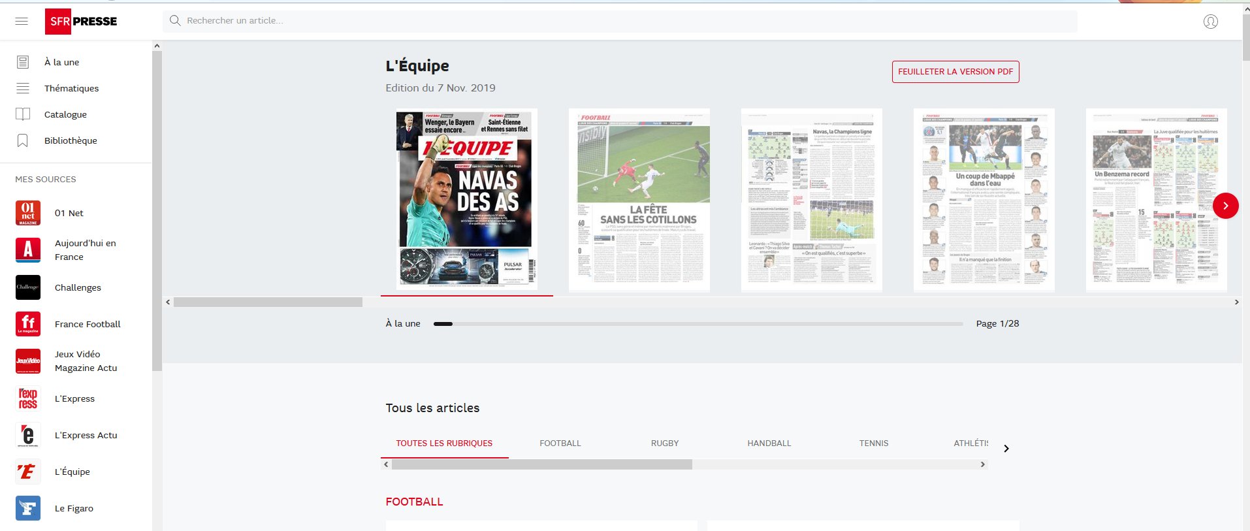The image size is (1250, 531).
Task: Open the Bibliothèque link
Action: (x=71, y=140)
